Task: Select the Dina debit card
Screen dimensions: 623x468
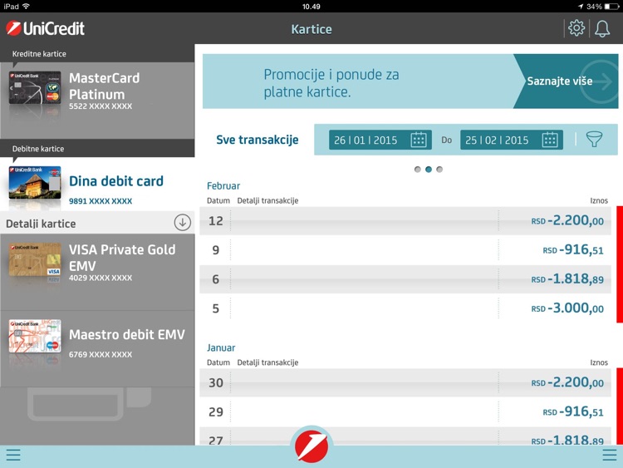Action: 97,186
